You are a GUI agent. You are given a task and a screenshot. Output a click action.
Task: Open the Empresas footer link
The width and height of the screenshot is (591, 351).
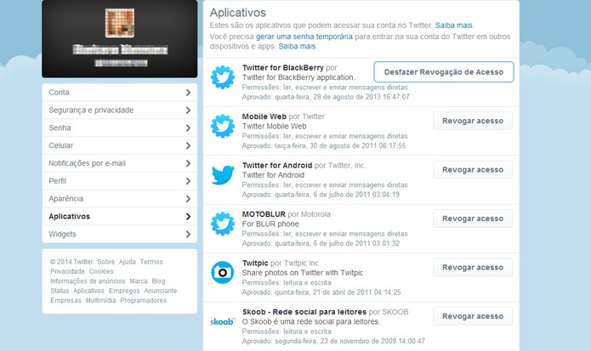tap(65, 301)
